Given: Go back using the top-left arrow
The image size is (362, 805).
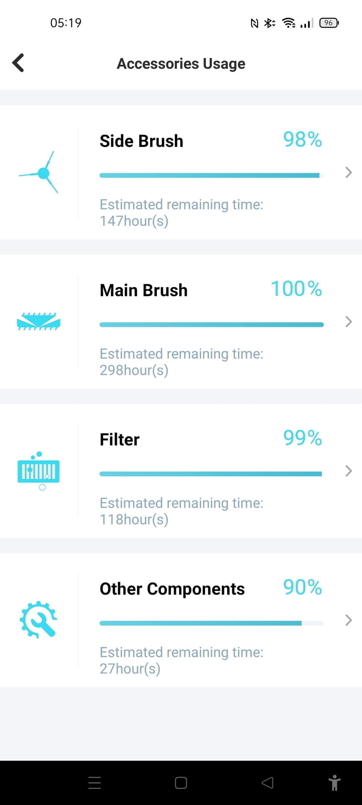Looking at the screenshot, I should 18,63.
